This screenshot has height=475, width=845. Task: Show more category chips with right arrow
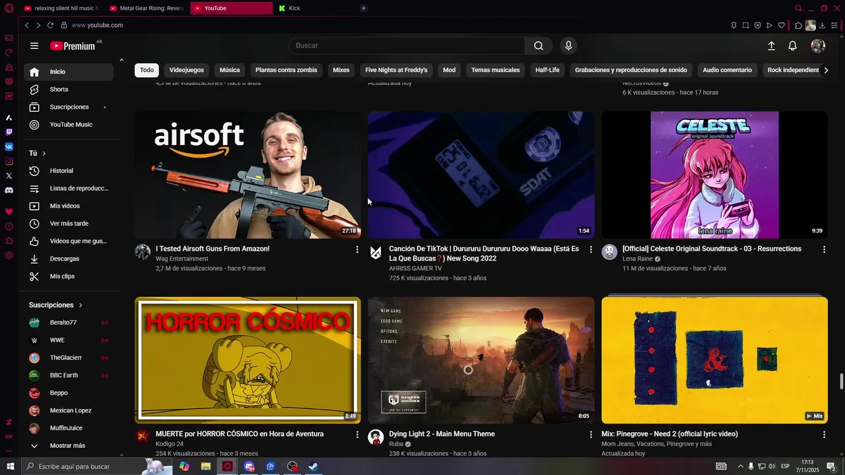tap(826, 70)
